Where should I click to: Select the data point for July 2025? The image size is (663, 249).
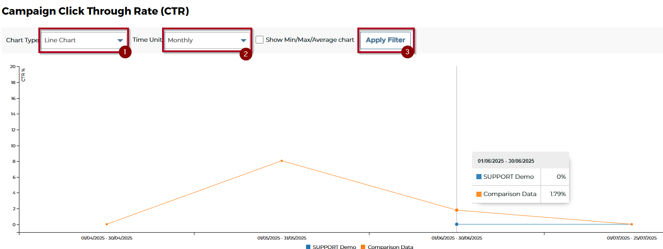point(632,224)
